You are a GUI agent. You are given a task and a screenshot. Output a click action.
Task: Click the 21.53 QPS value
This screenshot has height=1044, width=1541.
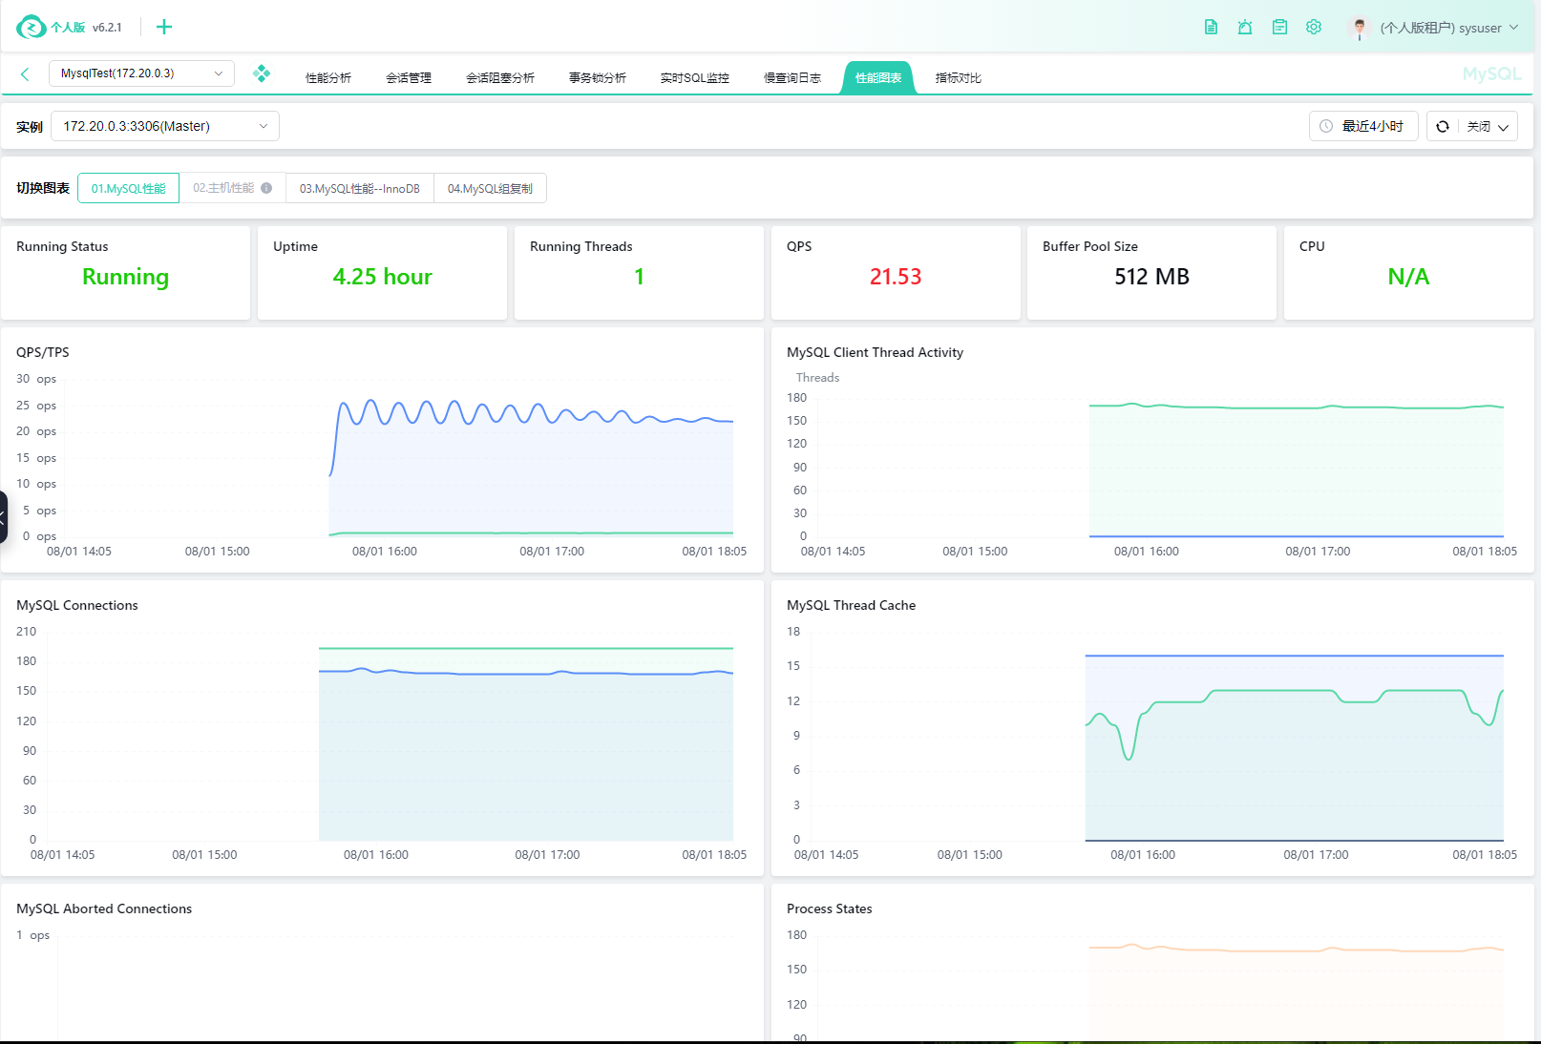pyautogui.click(x=896, y=277)
